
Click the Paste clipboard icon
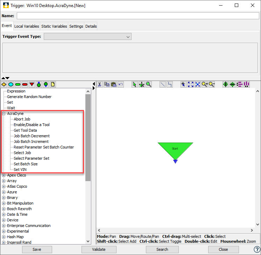click(x=114, y=84)
